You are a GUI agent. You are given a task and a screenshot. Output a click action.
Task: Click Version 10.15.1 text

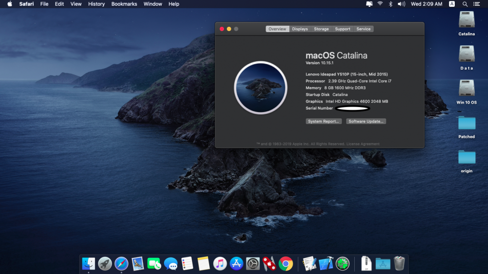click(319, 63)
